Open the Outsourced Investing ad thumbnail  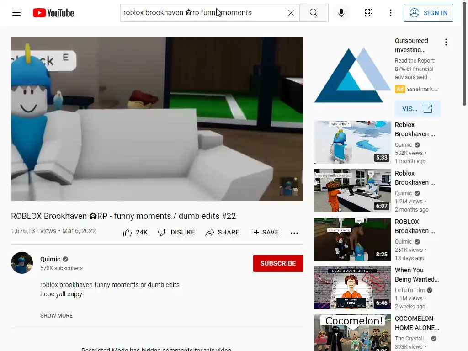352,74
